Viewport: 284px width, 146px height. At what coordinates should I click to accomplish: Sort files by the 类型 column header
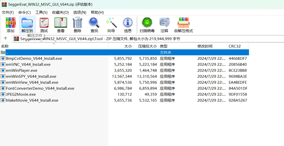pos(177,46)
